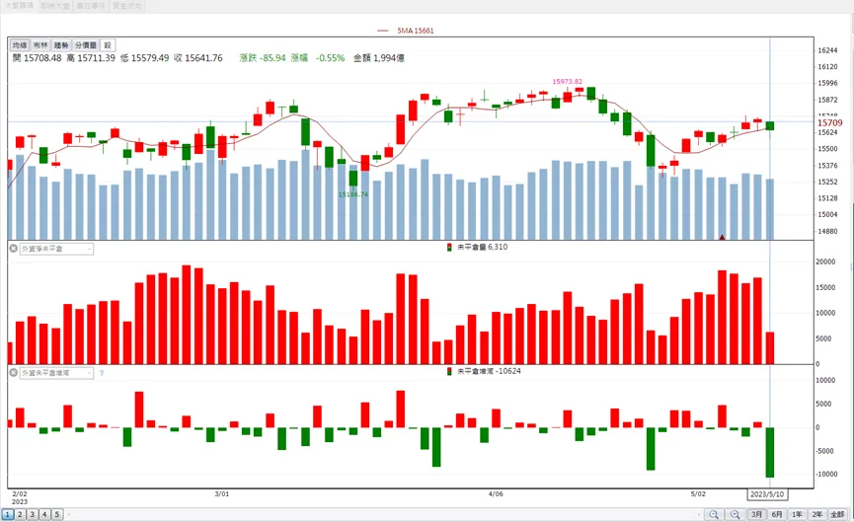Switch to page 3 layout

[33, 514]
